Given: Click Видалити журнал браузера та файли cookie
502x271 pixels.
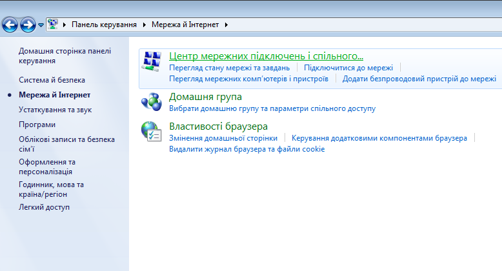Looking at the screenshot, I should pos(247,149).
